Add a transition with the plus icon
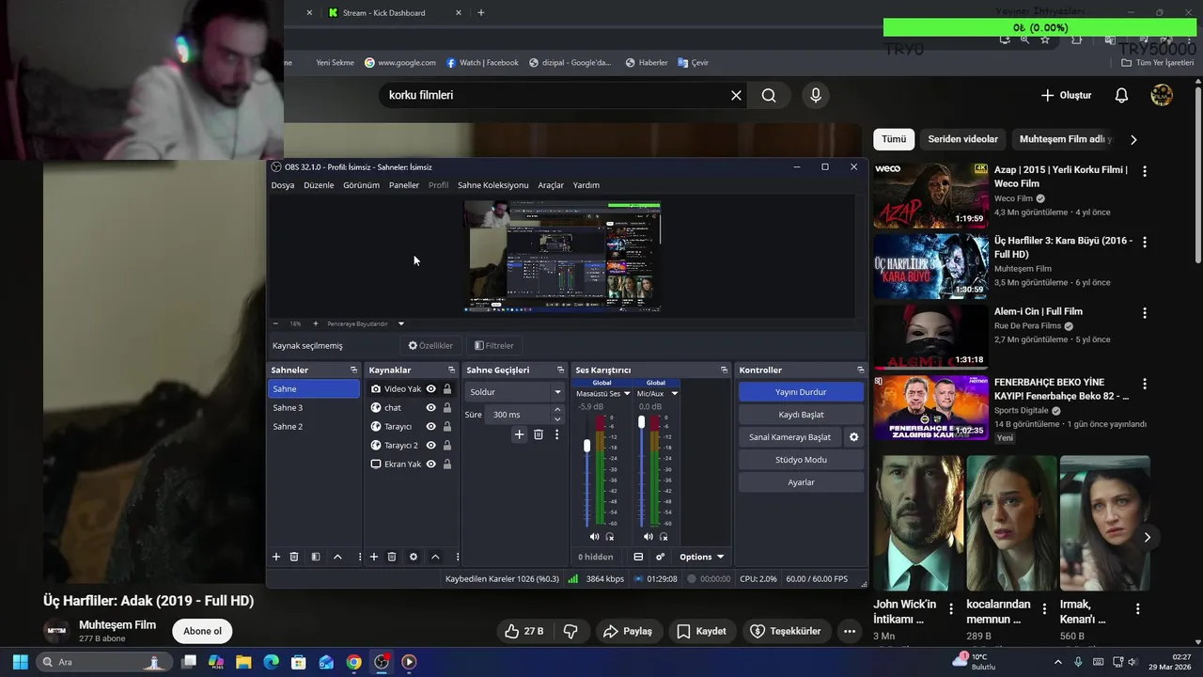The image size is (1203, 677). (x=519, y=434)
